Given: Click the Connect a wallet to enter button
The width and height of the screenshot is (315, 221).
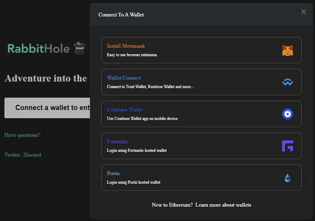Looking at the screenshot, I should [47, 108].
